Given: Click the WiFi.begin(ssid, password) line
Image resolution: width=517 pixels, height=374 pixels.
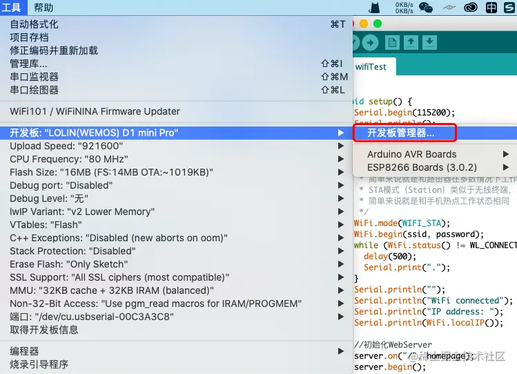Looking at the screenshot, I should click(x=419, y=234).
